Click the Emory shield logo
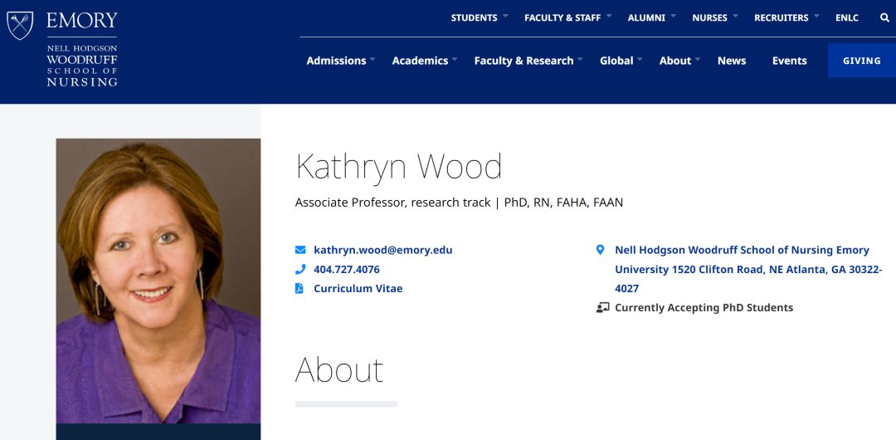Viewport: 896px width, 440px height. 19,26
